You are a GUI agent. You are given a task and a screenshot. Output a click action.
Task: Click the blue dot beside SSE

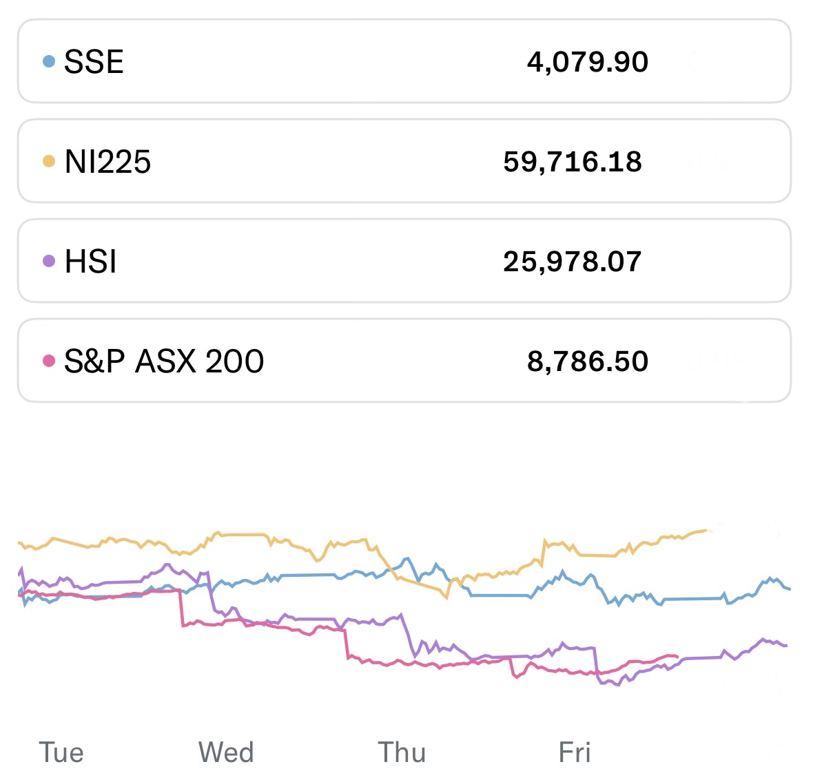tap(48, 61)
